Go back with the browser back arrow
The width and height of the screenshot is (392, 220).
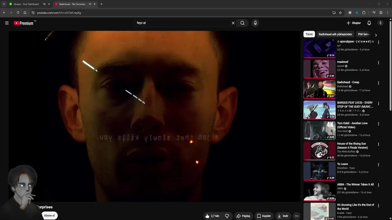[x=4, y=13]
